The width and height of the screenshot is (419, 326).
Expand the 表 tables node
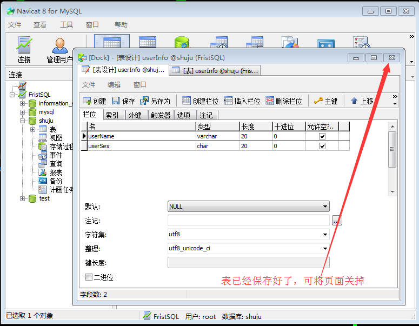(x=32, y=129)
